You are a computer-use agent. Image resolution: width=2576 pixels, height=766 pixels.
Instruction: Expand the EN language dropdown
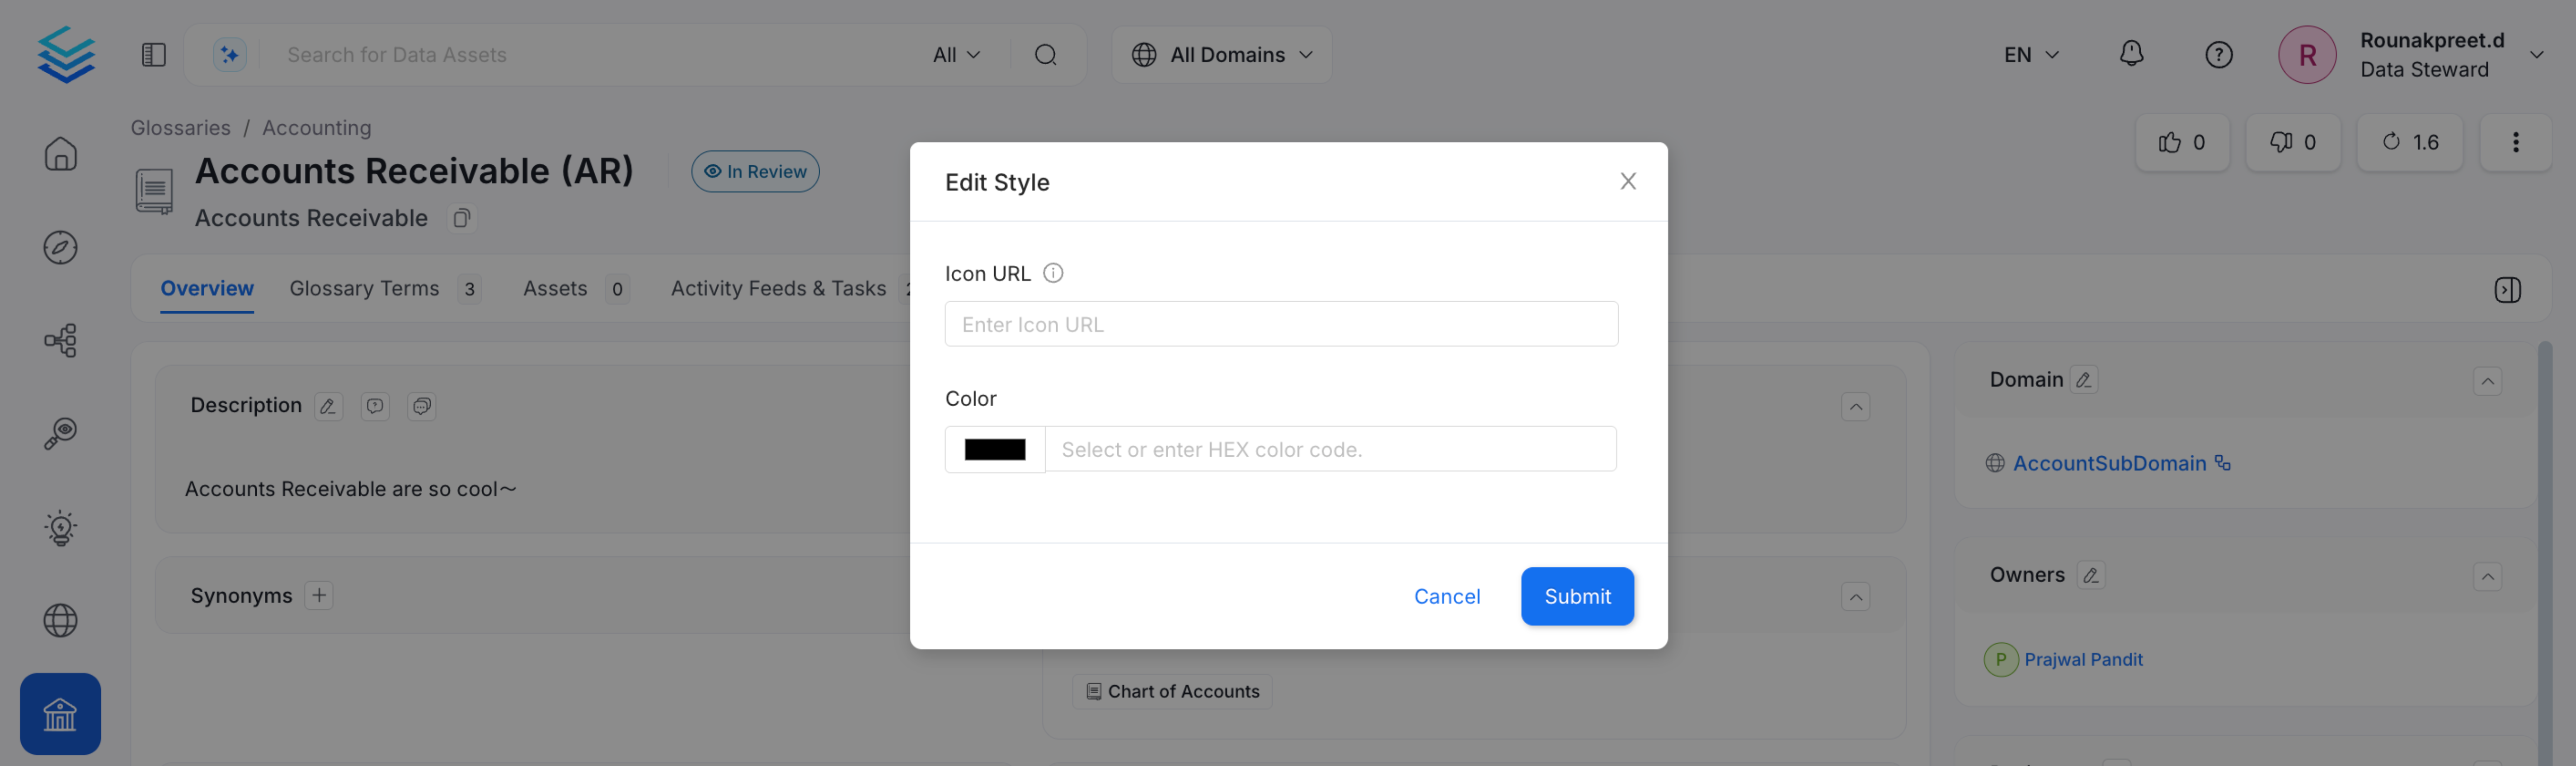click(2027, 54)
